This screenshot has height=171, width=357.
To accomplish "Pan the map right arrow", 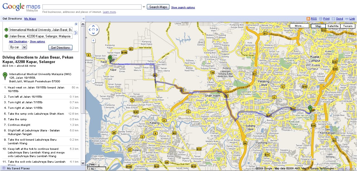I will click(97, 30).
